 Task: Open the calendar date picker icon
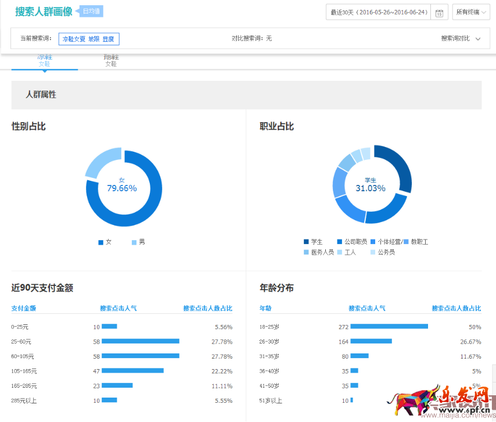(440, 12)
